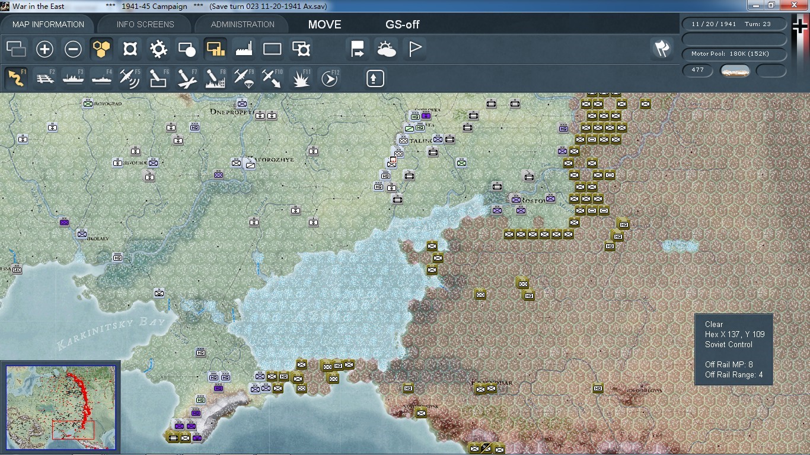This screenshot has width=810, height=455.
Task: Toggle the square bracket frame icon
Action: point(130,49)
